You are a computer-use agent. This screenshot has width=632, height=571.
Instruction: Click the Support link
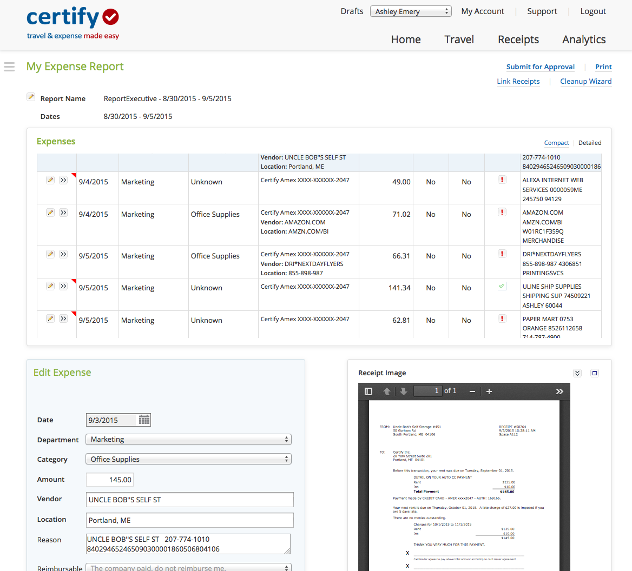click(x=542, y=11)
